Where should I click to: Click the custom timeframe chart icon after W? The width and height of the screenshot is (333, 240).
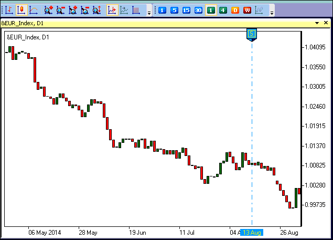pos(259,10)
